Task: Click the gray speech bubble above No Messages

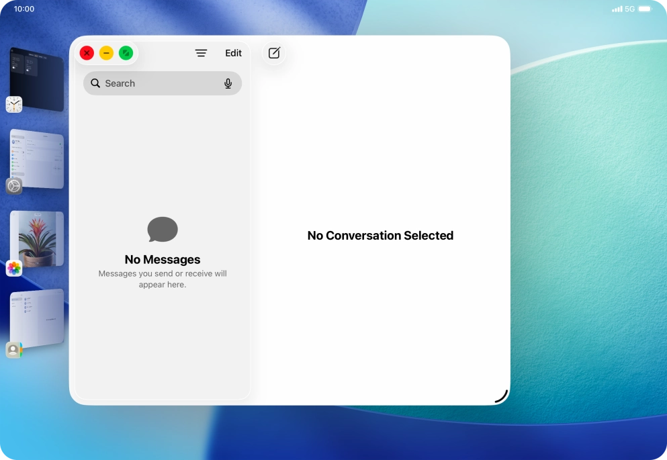Action: point(162,230)
